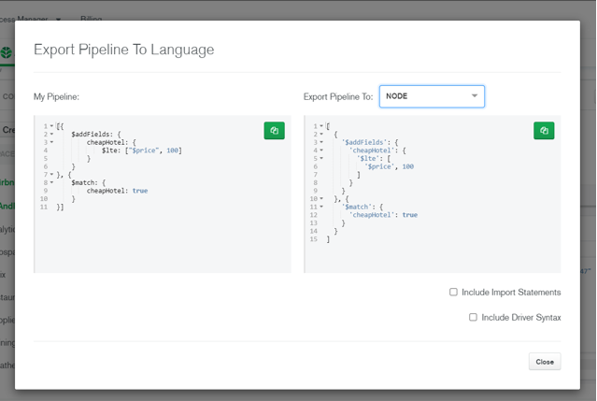Collapse 'cheapHotel' fold arrow on line 4 of exported code

point(321,150)
